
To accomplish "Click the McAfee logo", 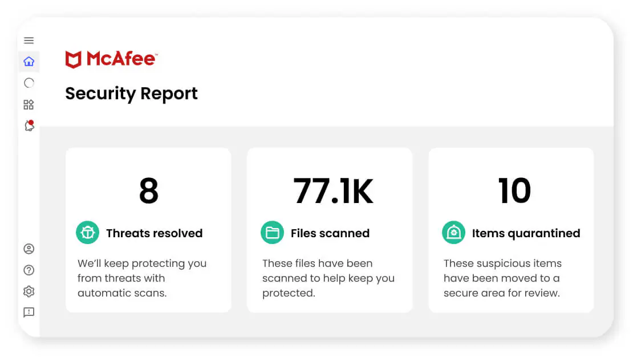I will [x=111, y=59].
